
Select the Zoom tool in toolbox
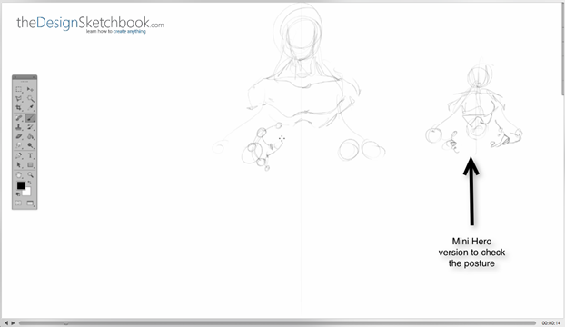click(31, 175)
